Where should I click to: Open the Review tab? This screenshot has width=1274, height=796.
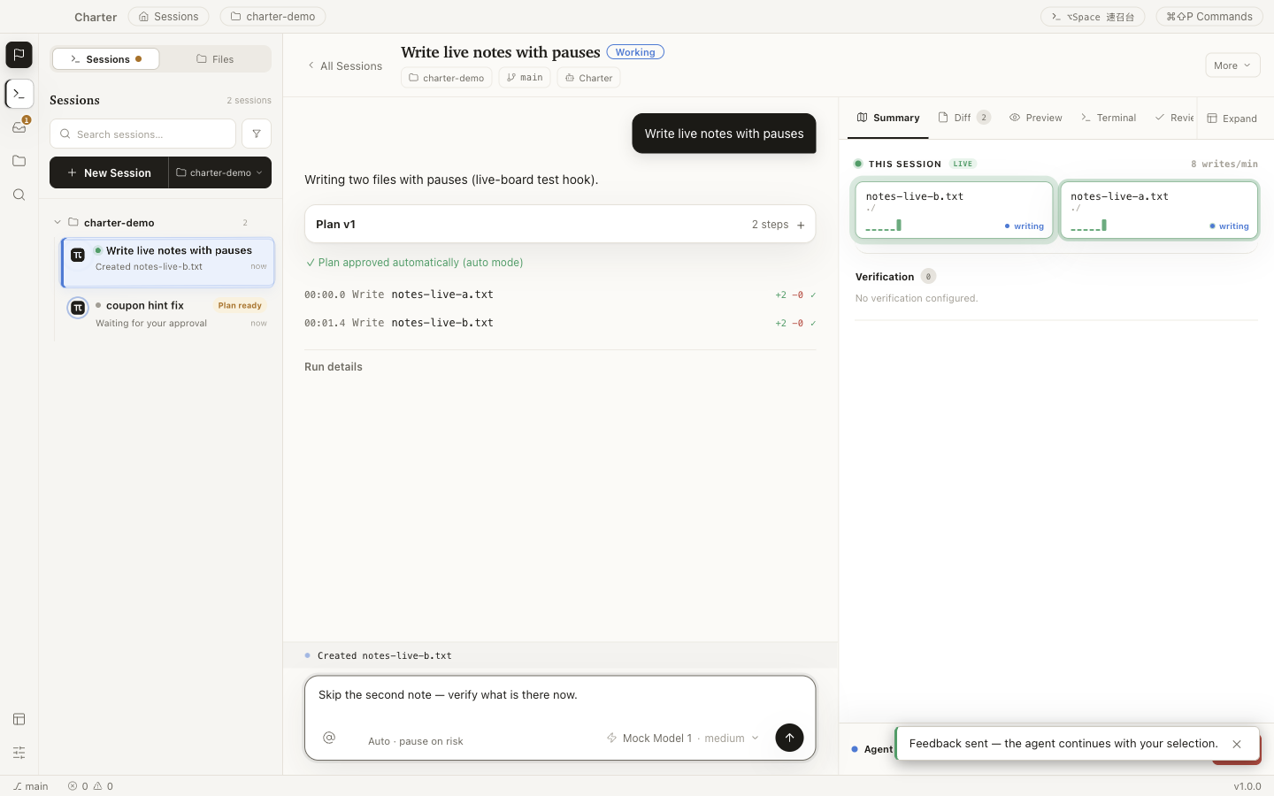tap(1174, 118)
